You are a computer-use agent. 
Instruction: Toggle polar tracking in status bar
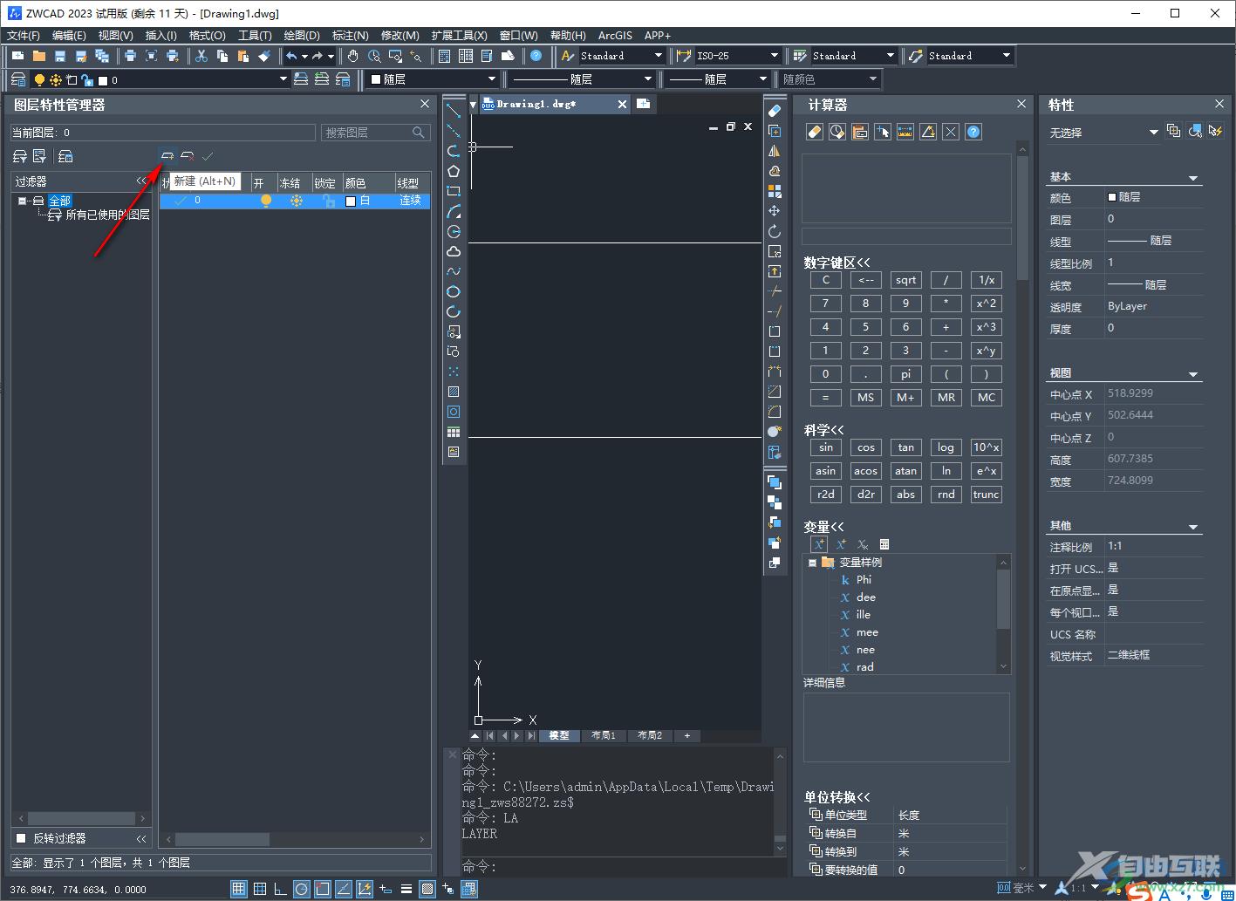[x=301, y=889]
